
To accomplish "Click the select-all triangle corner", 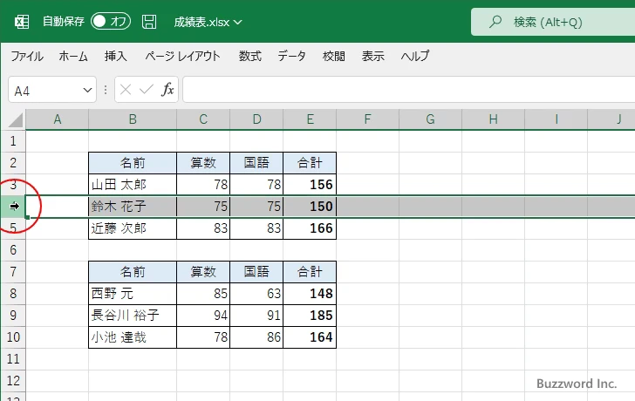I will pos(14,119).
